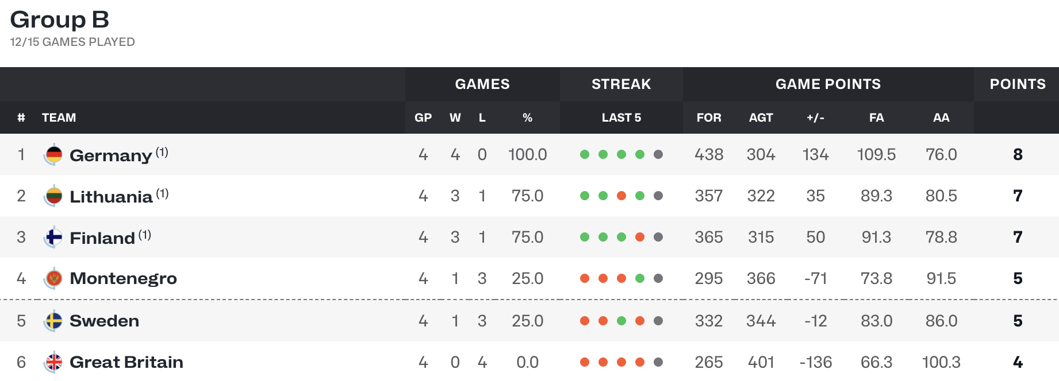
Task: Select the Great Britain team name
Action: point(126,362)
